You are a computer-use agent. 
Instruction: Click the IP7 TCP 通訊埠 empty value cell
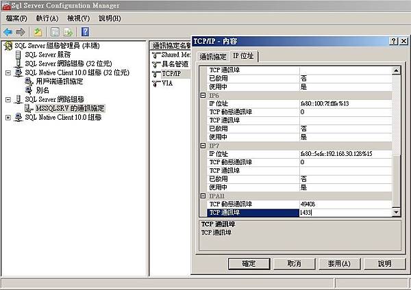(x=345, y=171)
